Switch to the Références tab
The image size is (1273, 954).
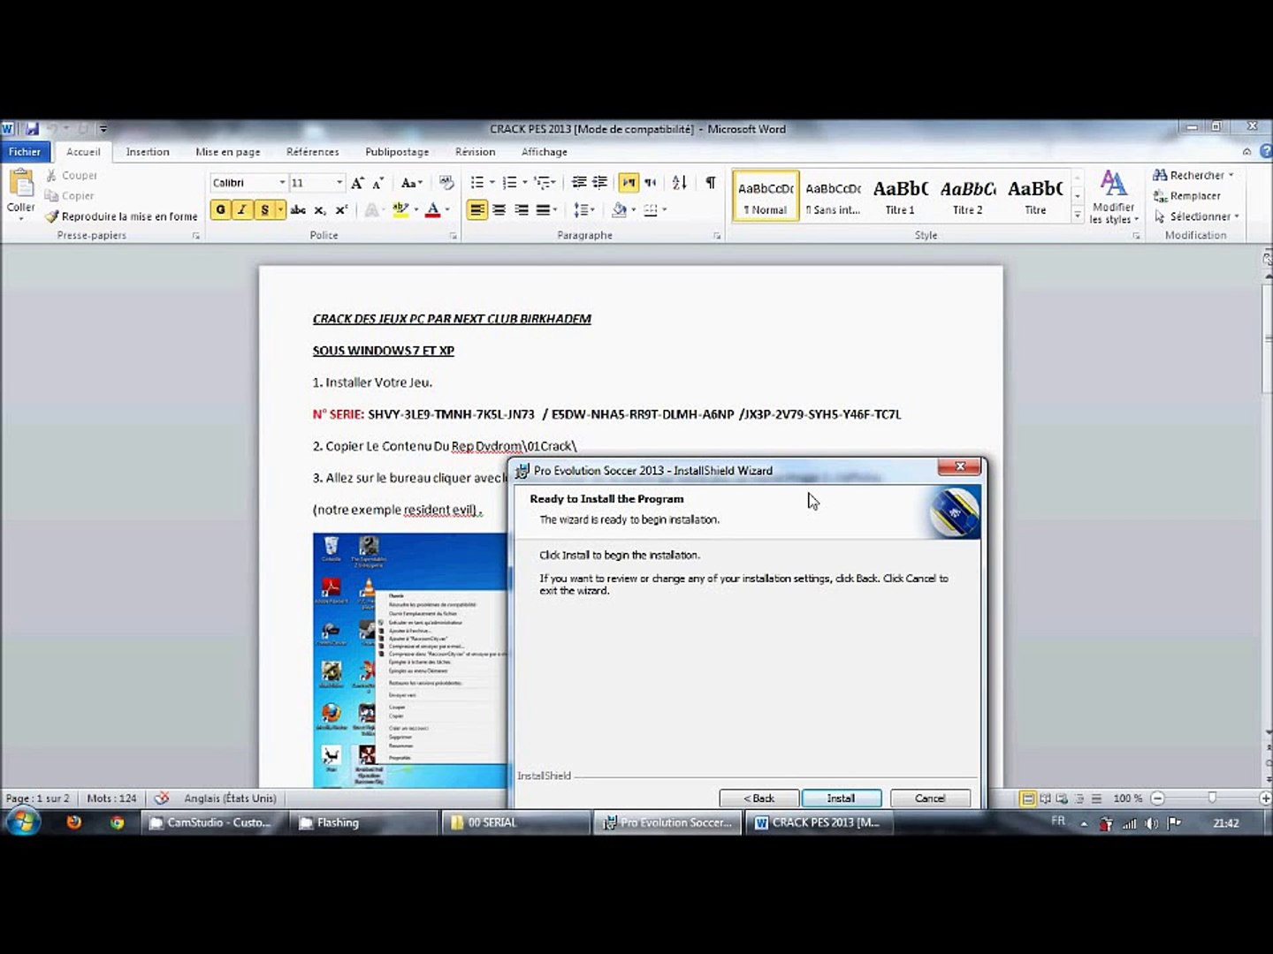click(312, 152)
